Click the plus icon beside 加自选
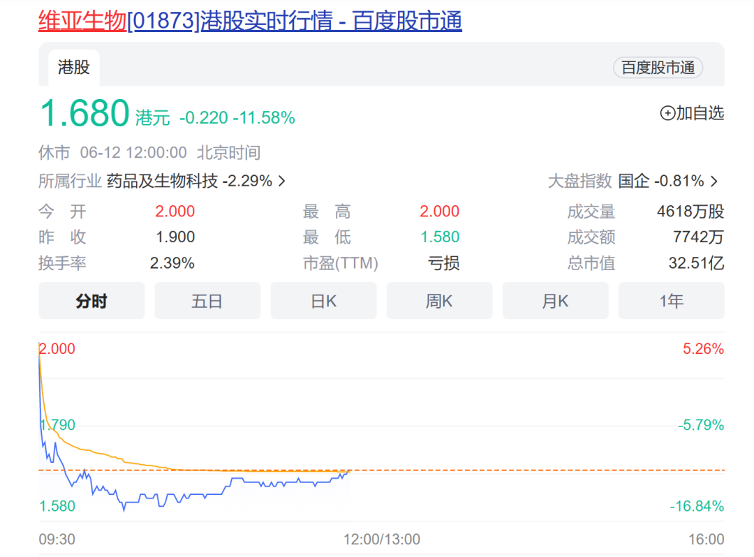This screenshot has width=754, height=557. pos(667,113)
